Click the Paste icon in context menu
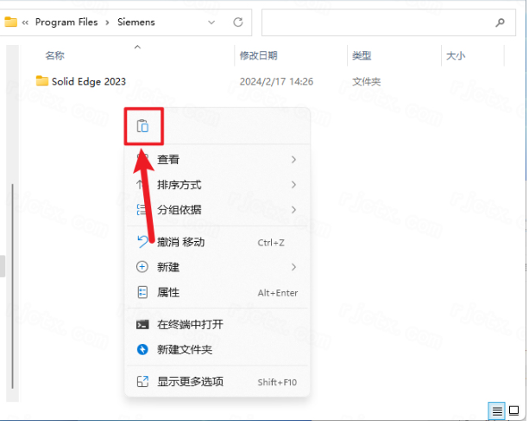Image resolution: width=529 pixels, height=426 pixels. [x=143, y=127]
